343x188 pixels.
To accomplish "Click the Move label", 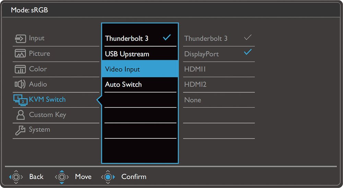I will (x=83, y=177).
